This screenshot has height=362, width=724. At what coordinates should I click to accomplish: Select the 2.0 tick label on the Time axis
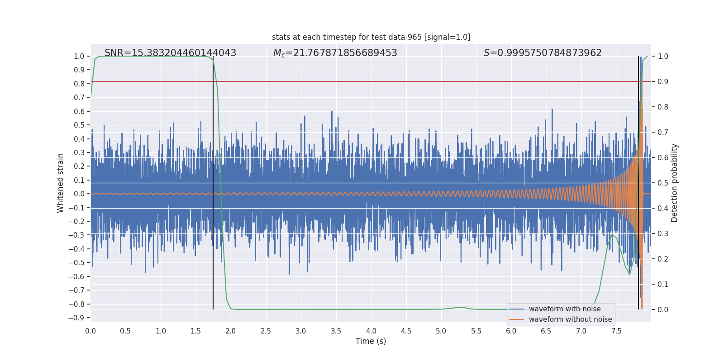click(x=231, y=331)
